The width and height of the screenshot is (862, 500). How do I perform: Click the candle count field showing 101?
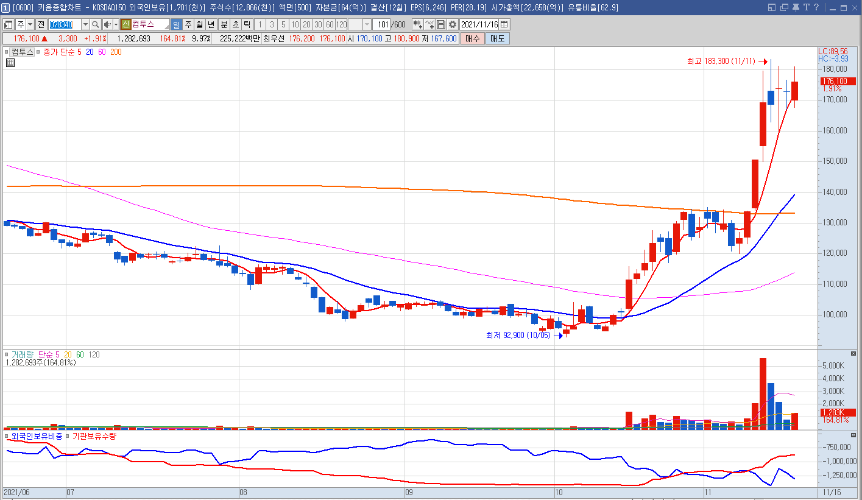381,24
